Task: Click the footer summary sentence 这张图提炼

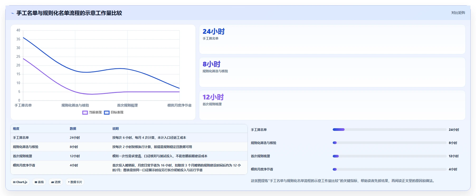Action: 342,181
